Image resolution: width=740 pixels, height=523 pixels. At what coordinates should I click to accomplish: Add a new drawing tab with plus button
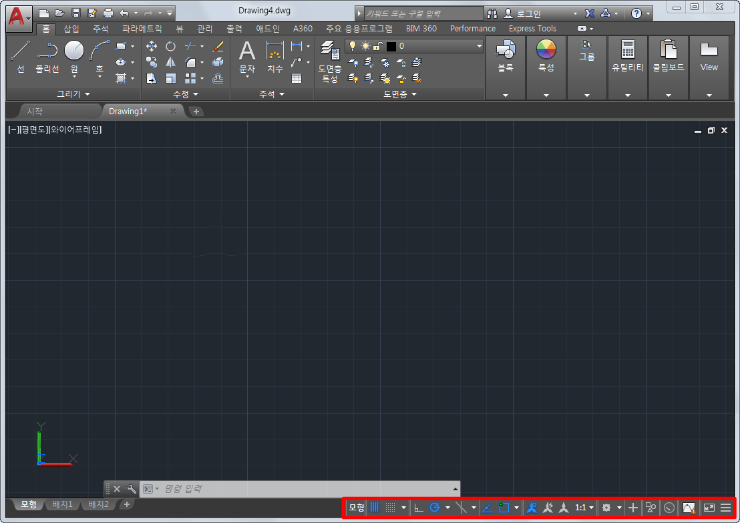[x=196, y=112]
